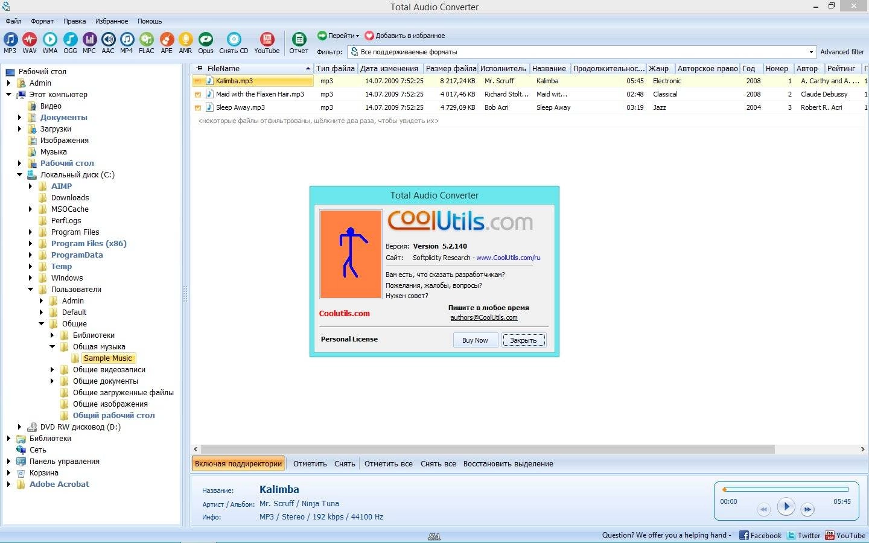Open the Помощь menu

(x=150, y=21)
